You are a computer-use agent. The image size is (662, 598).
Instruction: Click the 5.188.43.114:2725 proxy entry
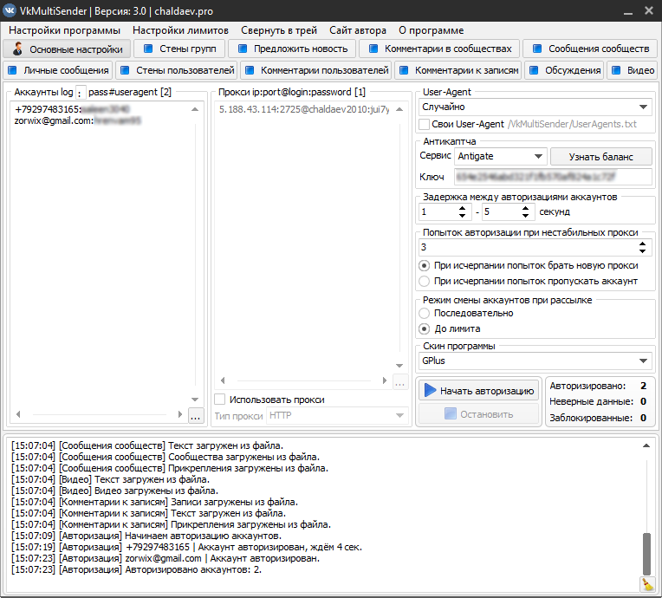click(x=304, y=109)
